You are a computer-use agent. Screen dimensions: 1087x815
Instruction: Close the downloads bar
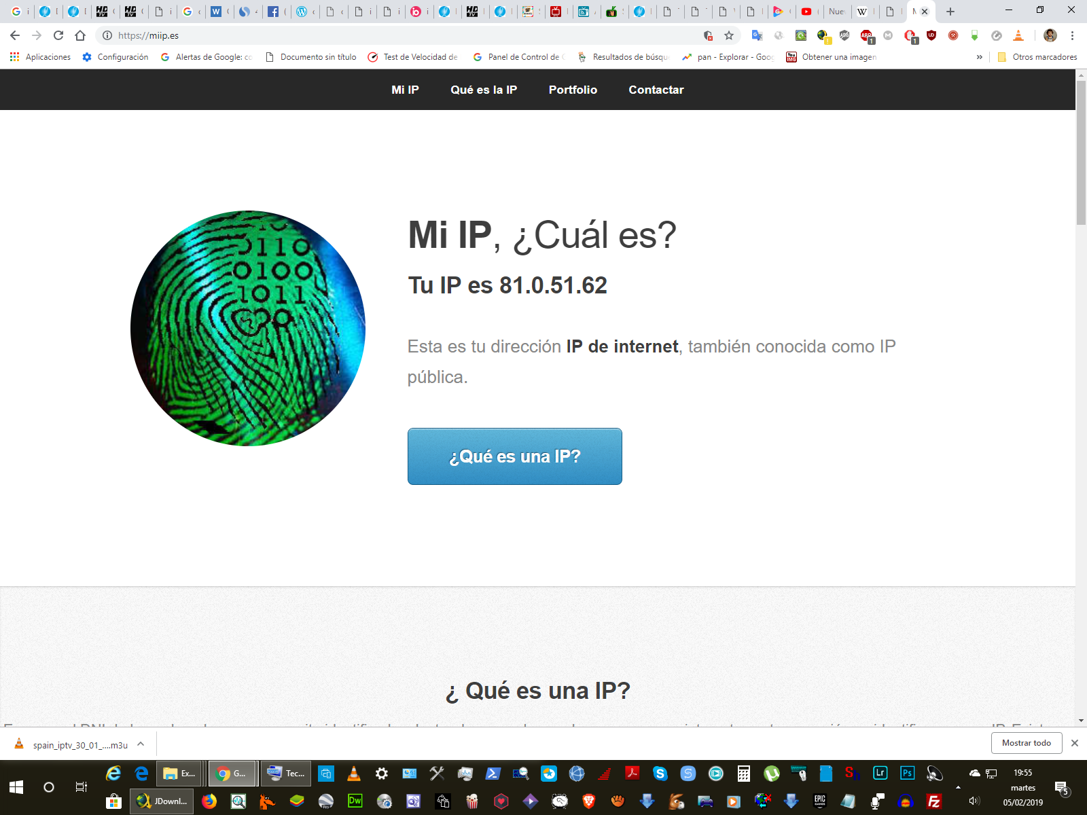pos(1075,743)
